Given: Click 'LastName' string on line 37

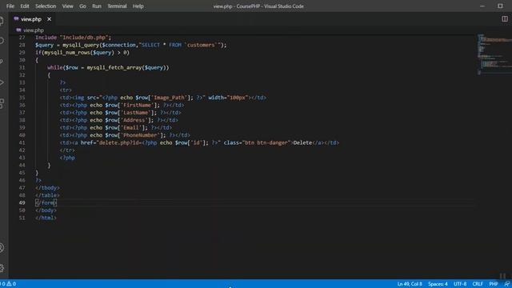Looking at the screenshot, I should 135,113.
